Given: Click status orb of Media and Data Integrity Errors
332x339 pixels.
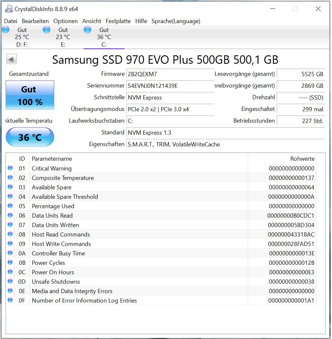Looking at the screenshot, I should 10,291.
